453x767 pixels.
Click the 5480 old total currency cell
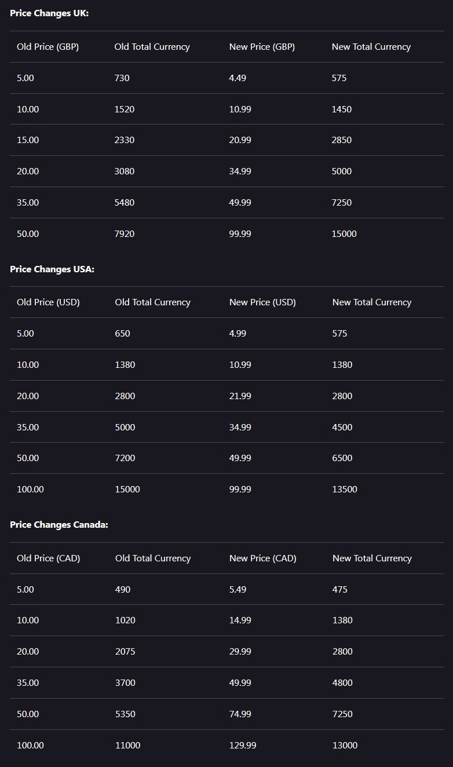[x=125, y=203]
